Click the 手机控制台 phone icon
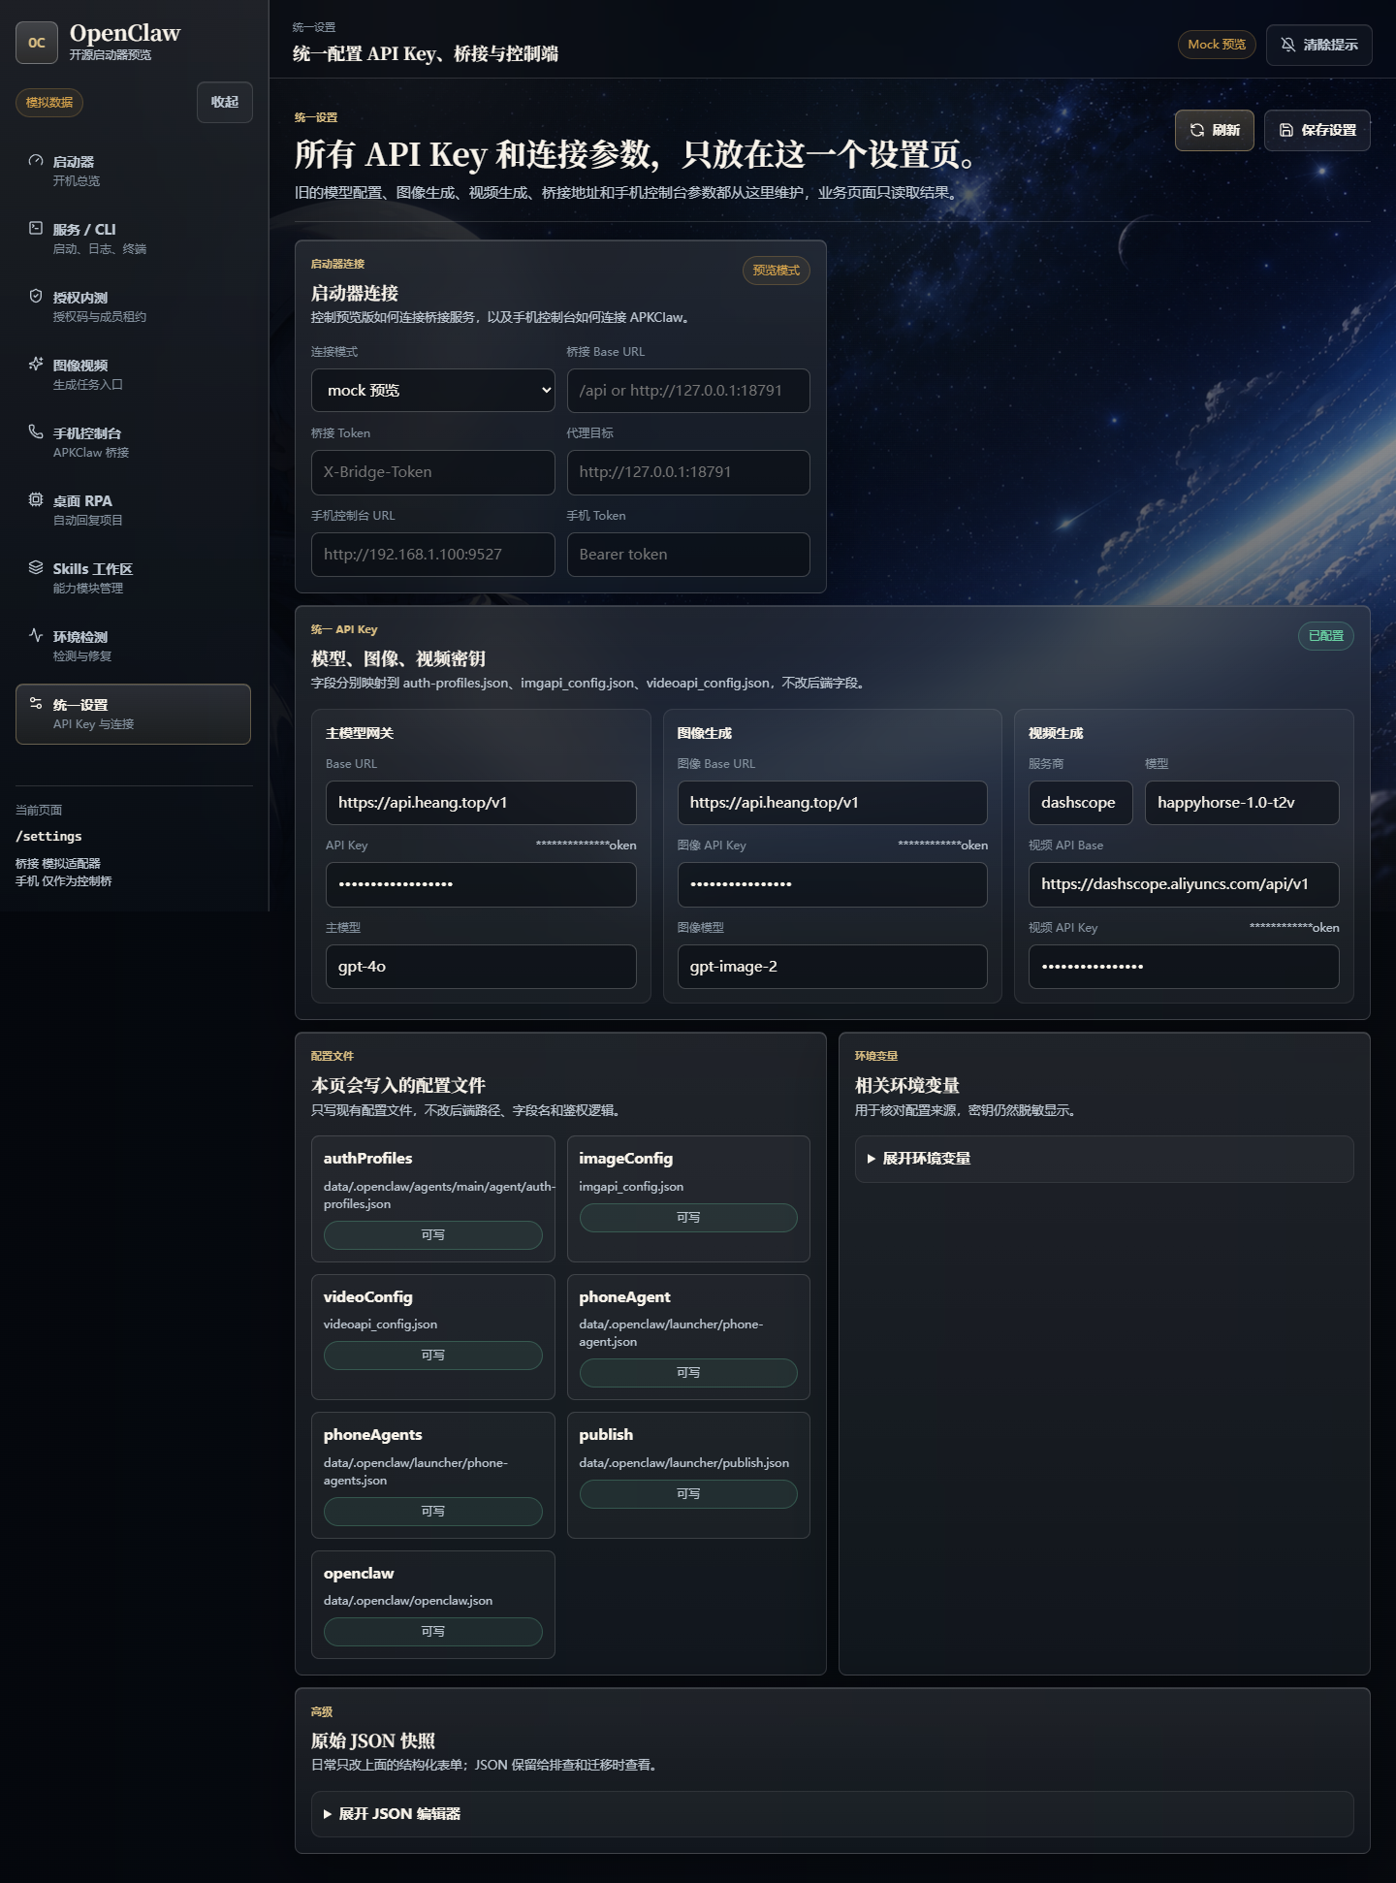 [36, 431]
